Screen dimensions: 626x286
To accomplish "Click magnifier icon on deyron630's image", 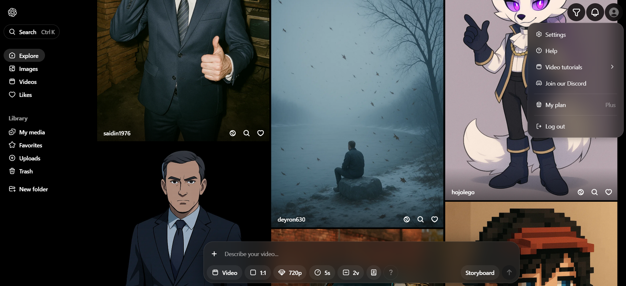I will pyautogui.click(x=421, y=220).
